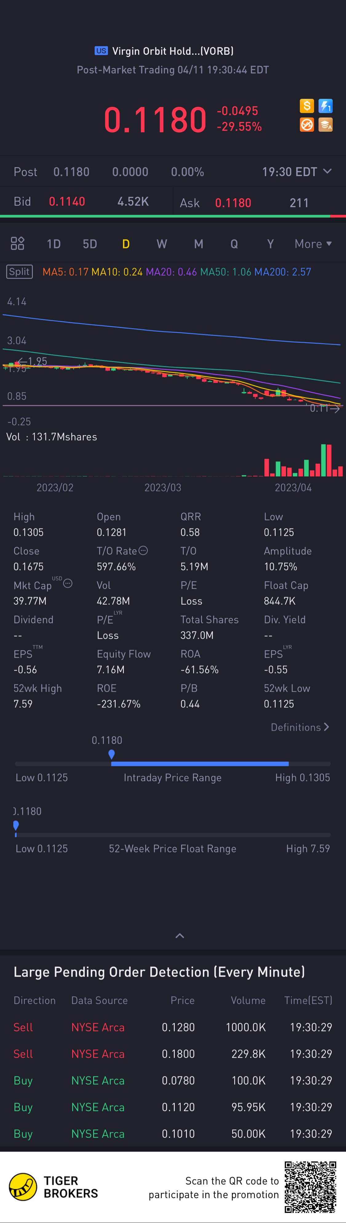The width and height of the screenshot is (346, 1223).
Task: Toggle the Split adjustment indicator
Action: (19, 271)
